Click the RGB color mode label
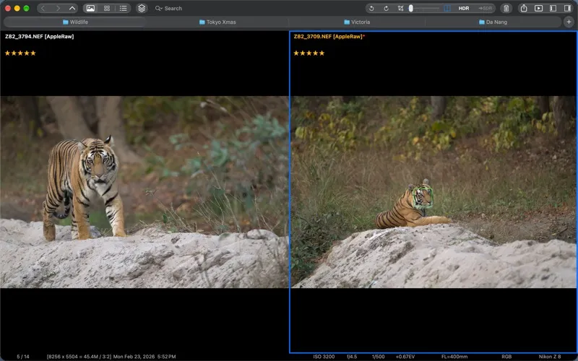Viewport: 578px width, 361px height. pyautogui.click(x=506, y=357)
